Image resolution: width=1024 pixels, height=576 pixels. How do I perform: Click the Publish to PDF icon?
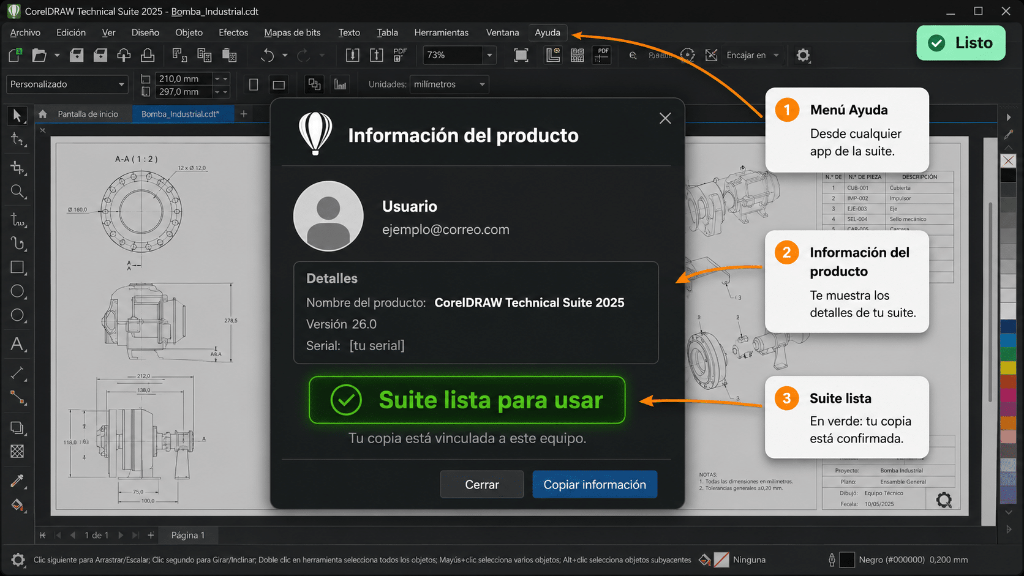400,55
